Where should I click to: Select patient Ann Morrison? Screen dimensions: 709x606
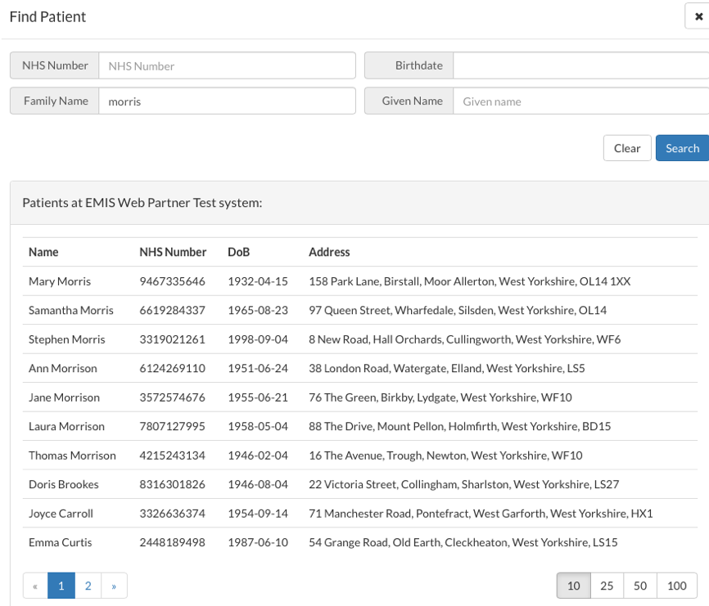(x=63, y=369)
